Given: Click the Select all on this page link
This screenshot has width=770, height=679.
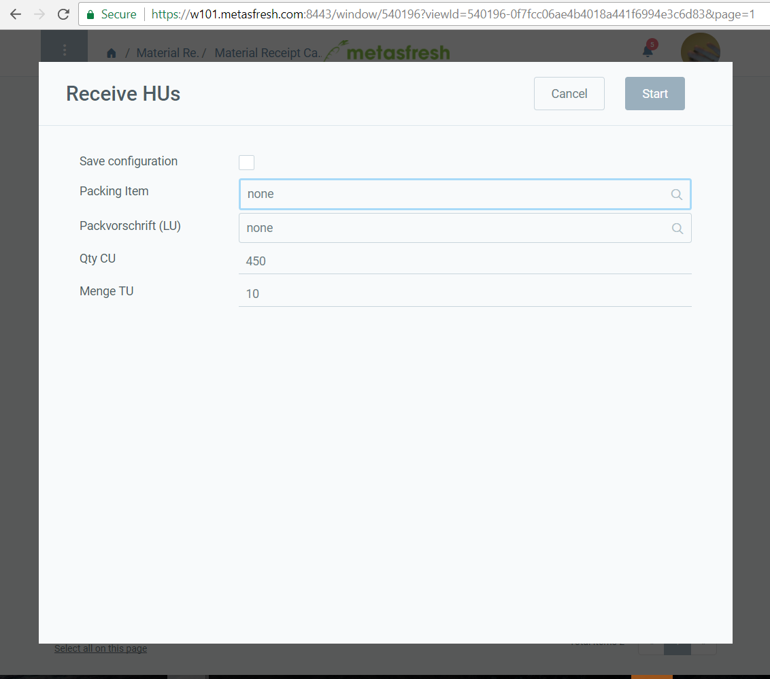Looking at the screenshot, I should (x=100, y=648).
